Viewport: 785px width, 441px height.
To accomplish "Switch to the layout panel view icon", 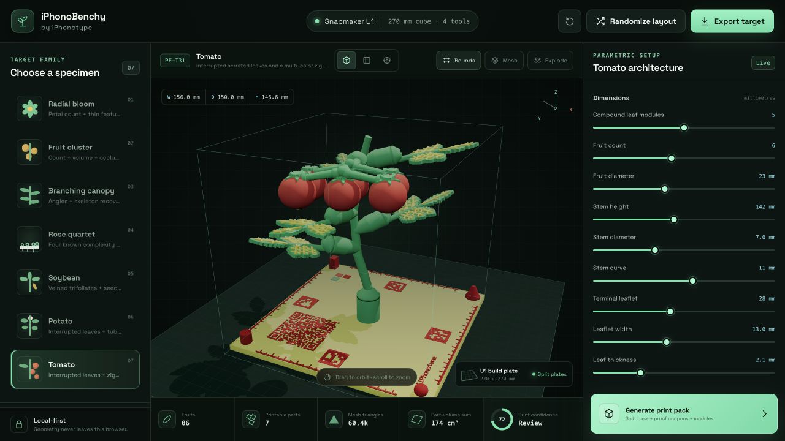I will point(367,61).
